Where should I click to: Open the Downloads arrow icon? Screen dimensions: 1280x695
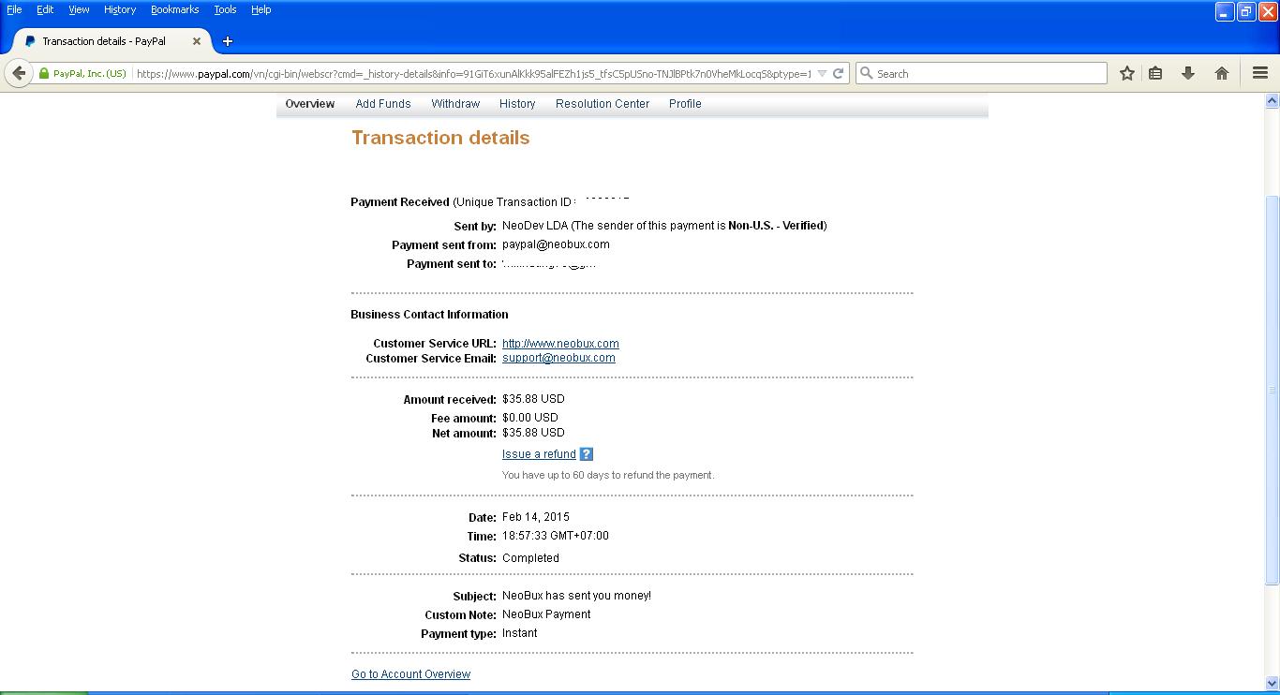[x=1188, y=73]
